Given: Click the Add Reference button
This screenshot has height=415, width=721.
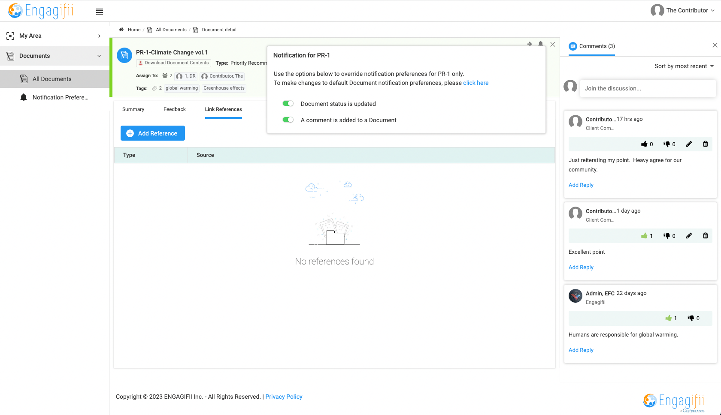Looking at the screenshot, I should tap(153, 133).
